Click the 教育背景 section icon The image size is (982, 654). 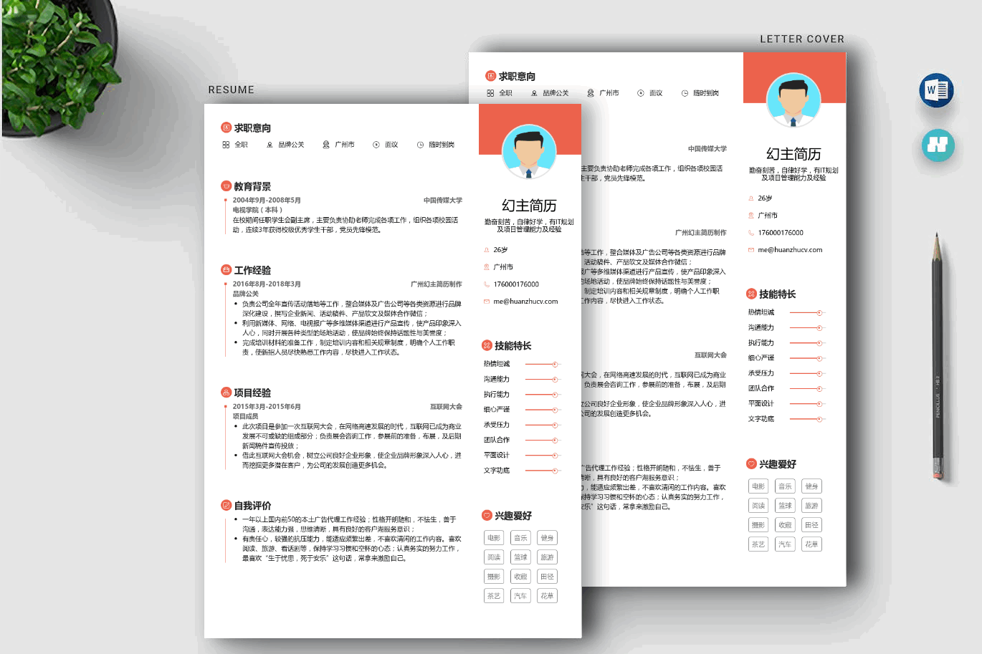click(x=226, y=186)
